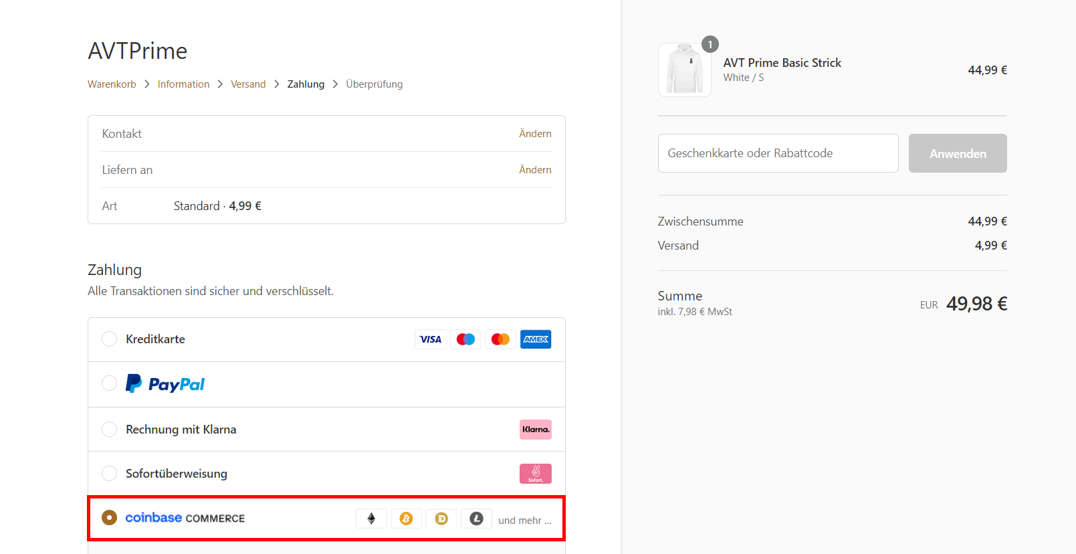Click the Klarna badge icon
1076x554 pixels.
(x=536, y=430)
